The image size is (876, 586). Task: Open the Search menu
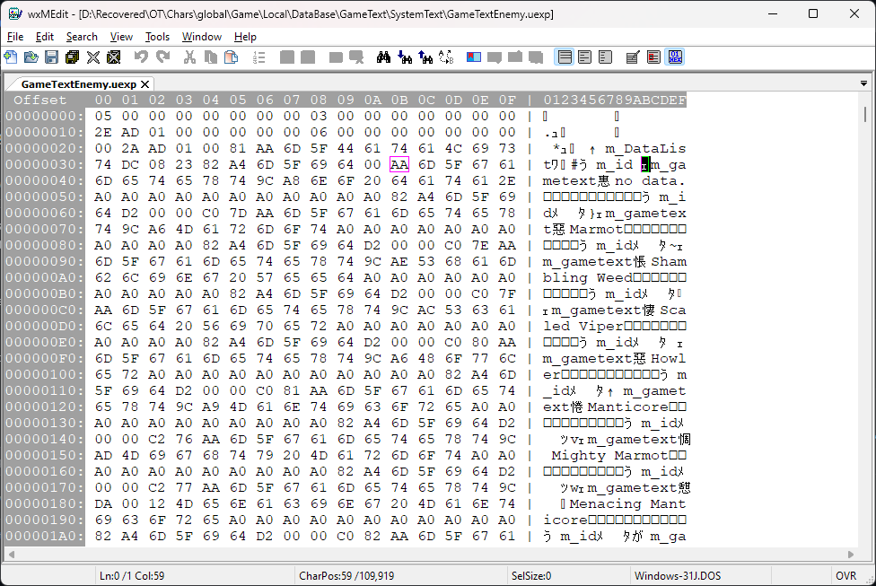coord(82,37)
